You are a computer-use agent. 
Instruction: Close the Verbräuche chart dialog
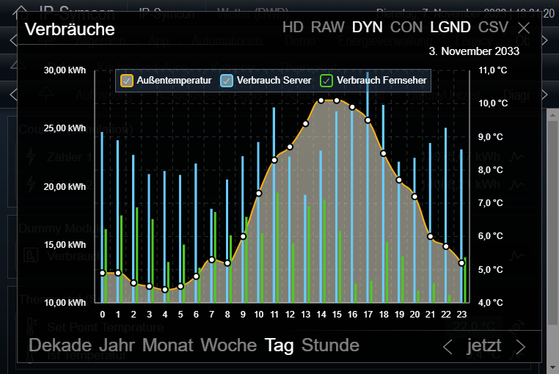click(524, 28)
